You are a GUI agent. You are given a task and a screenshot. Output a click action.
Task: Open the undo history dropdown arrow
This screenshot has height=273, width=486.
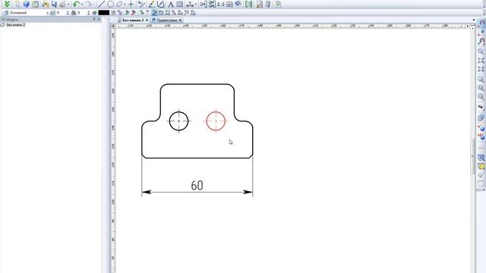82,5
